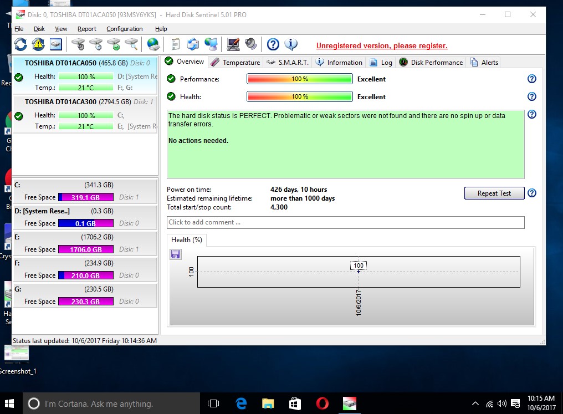The width and height of the screenshot is (563, 414).
Task: Open the Alerts tab
Action: [484, 63]
